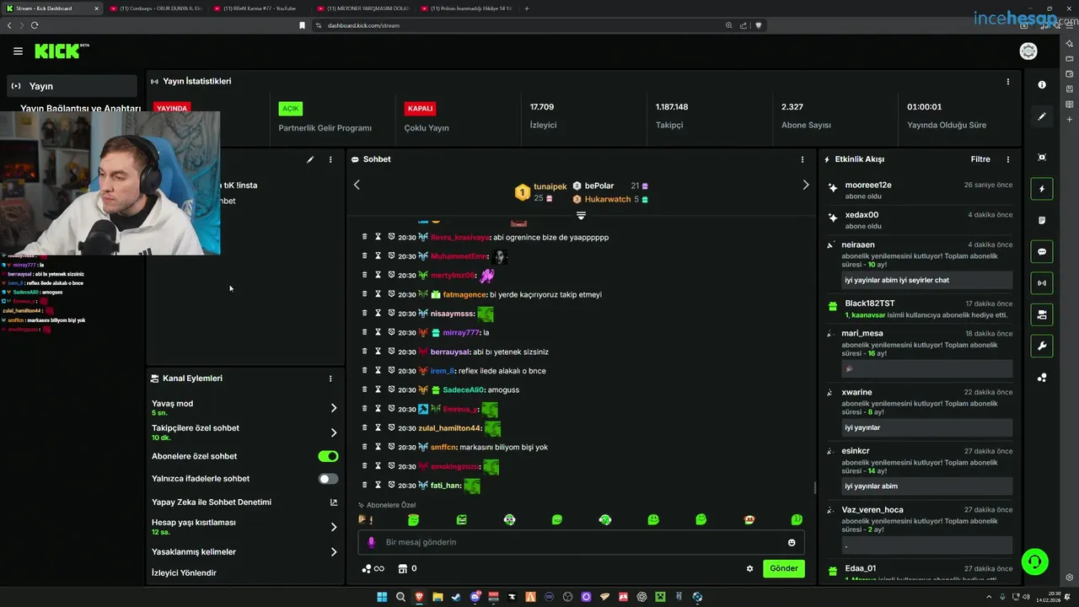
Task: Open File Explorer from the taskbar
Action: (x=438, y=597)
